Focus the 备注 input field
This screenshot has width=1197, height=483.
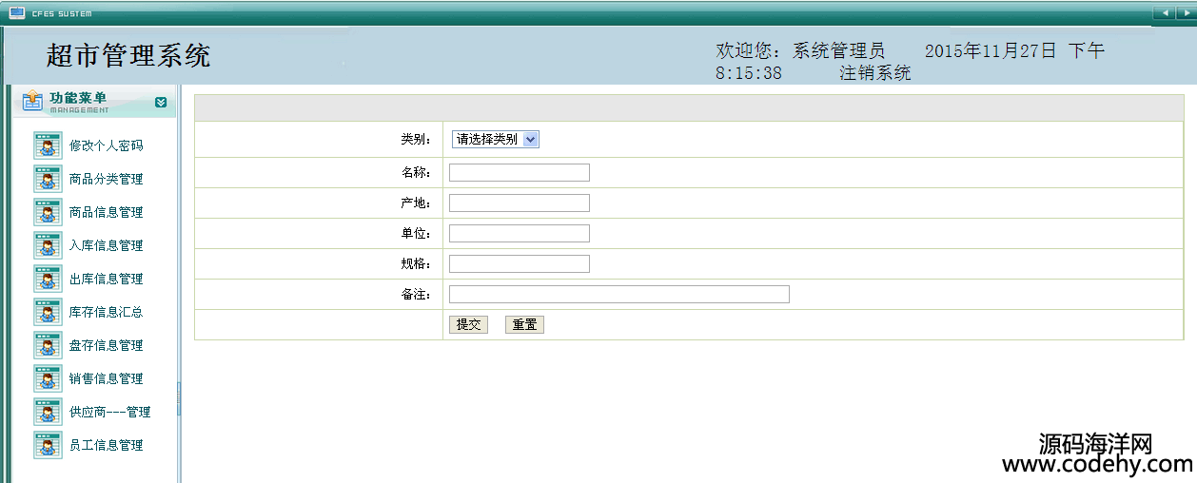pyautogui.click(x=619, y=294)
